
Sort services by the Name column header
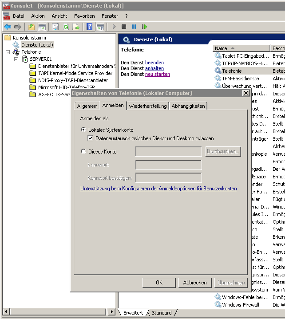point(241,48)
